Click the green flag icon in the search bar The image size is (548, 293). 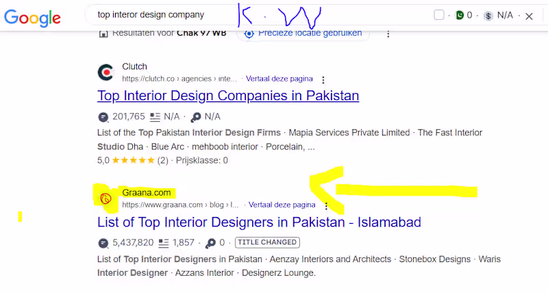pos(460,15)
